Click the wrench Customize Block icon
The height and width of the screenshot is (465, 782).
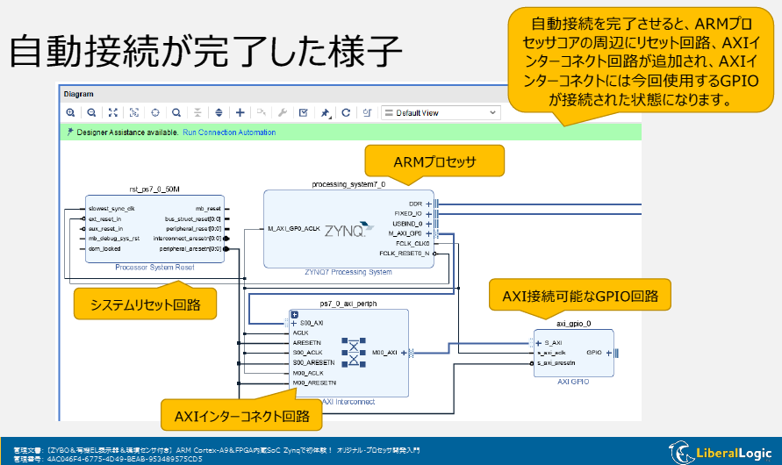(x=282, y=113)
